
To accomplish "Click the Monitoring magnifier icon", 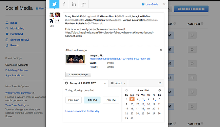I will [x=7, y=28].
